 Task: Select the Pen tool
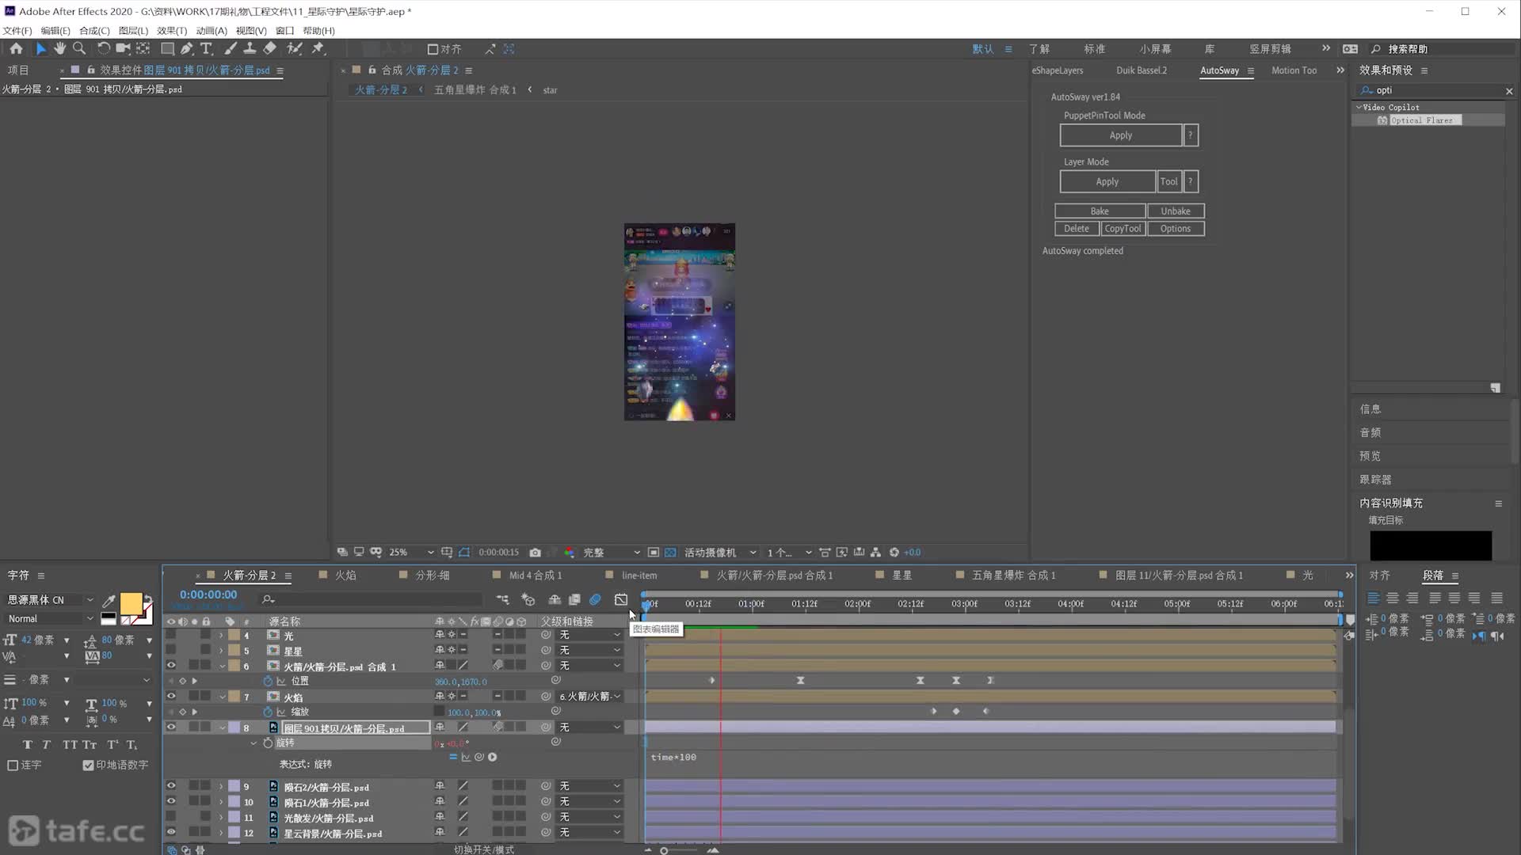click(186, 48)
